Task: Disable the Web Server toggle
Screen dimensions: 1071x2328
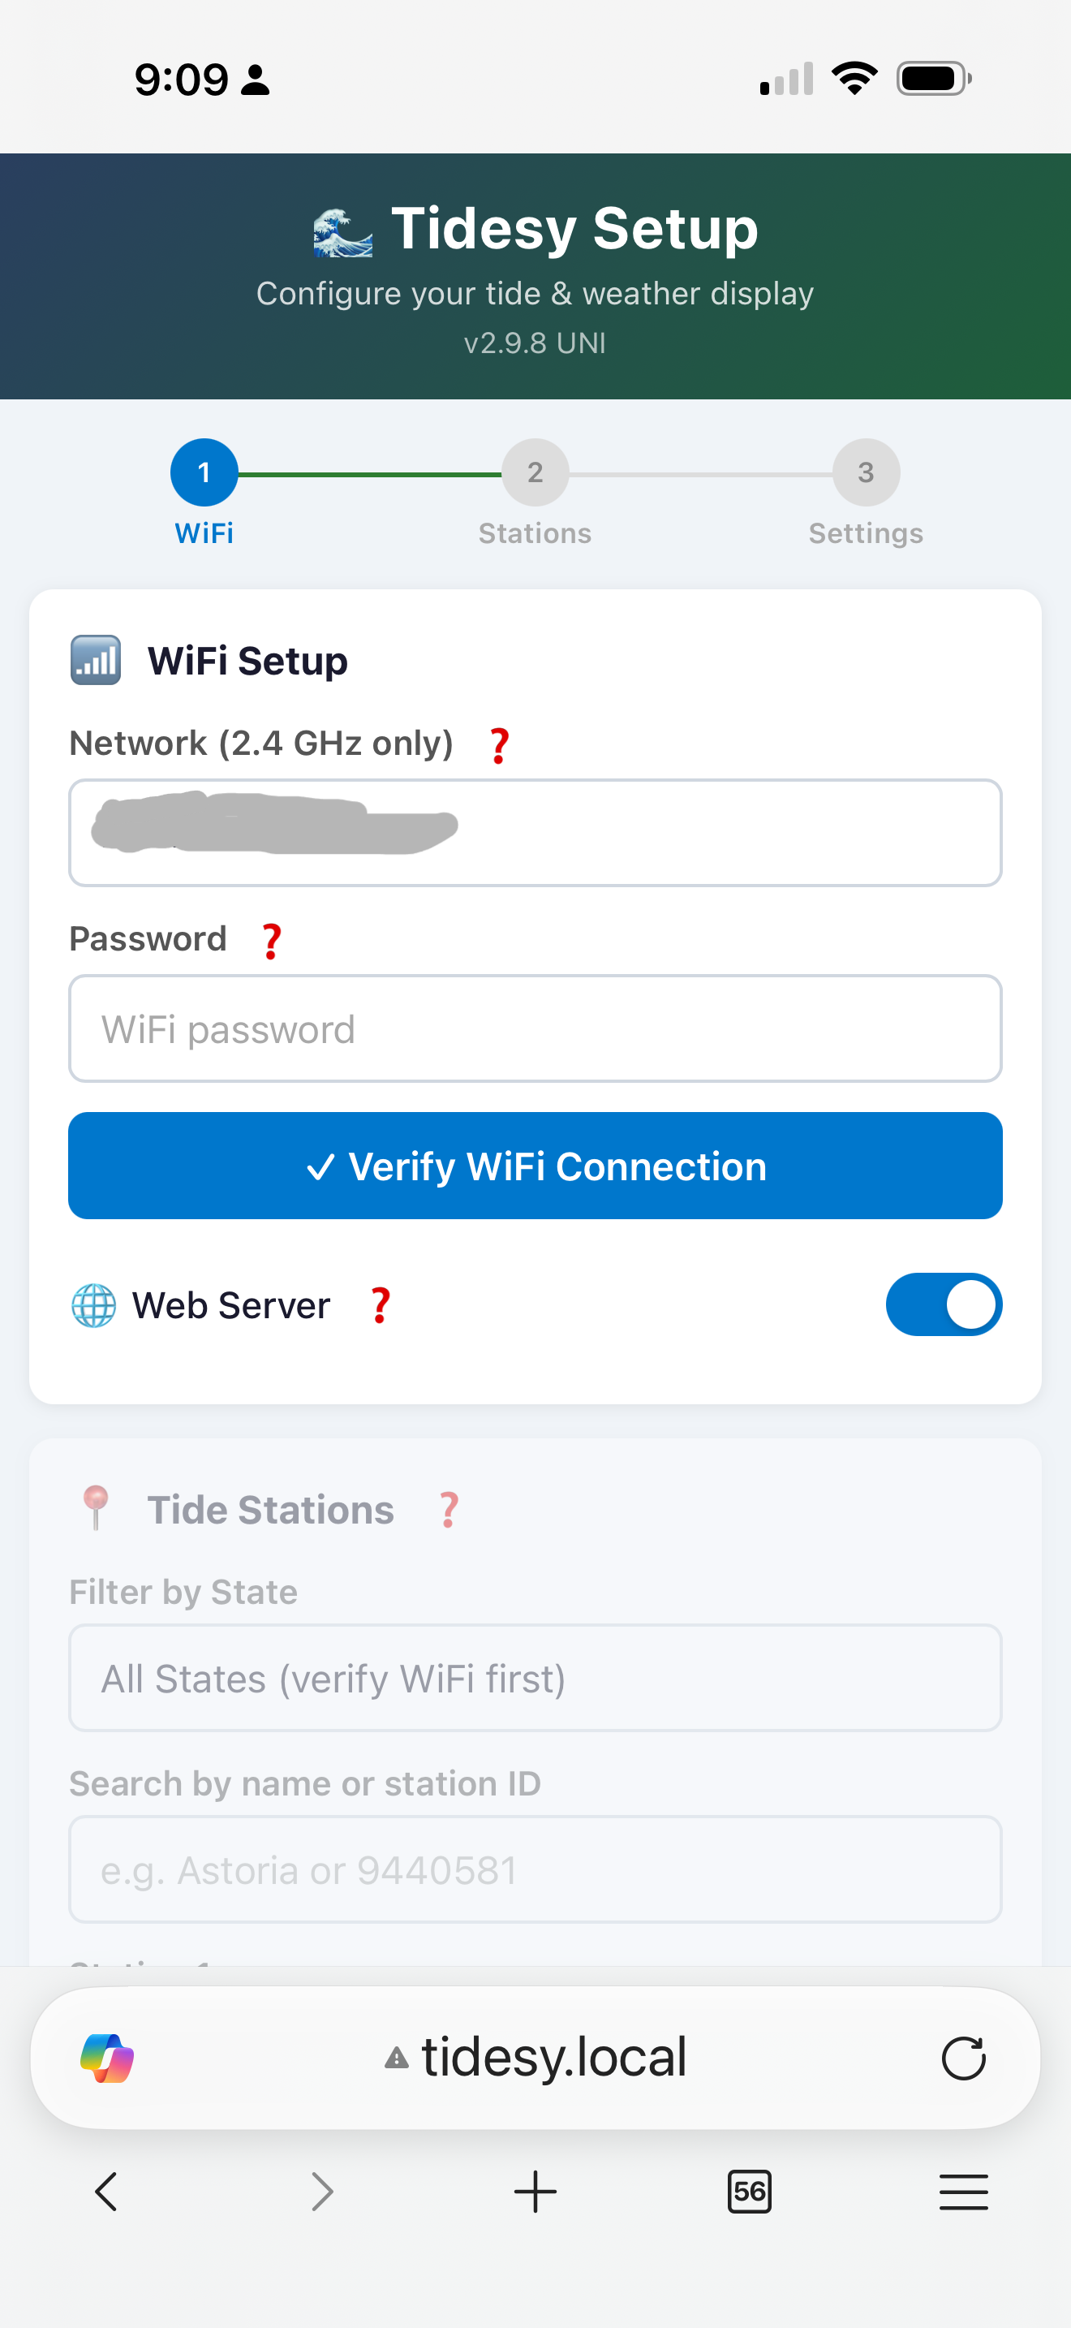Action: (944, 1305)
